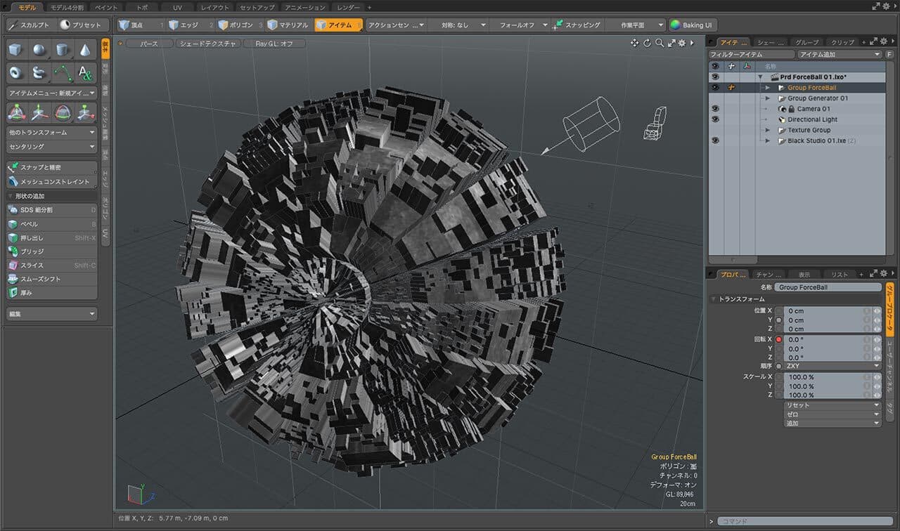900x531 pixels.
Task: Open the Baking UI
Action: pyautogui.click(x=692, y=25)
